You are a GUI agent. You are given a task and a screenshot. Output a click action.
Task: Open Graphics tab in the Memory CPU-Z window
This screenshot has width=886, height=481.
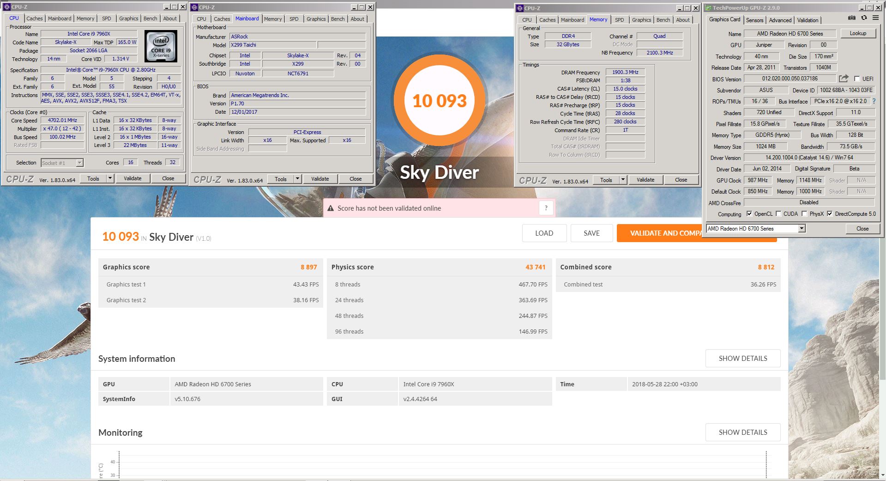641,20
